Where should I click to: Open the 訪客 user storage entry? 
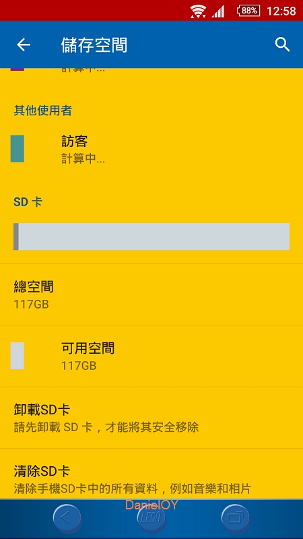click(x=151, y=149)
